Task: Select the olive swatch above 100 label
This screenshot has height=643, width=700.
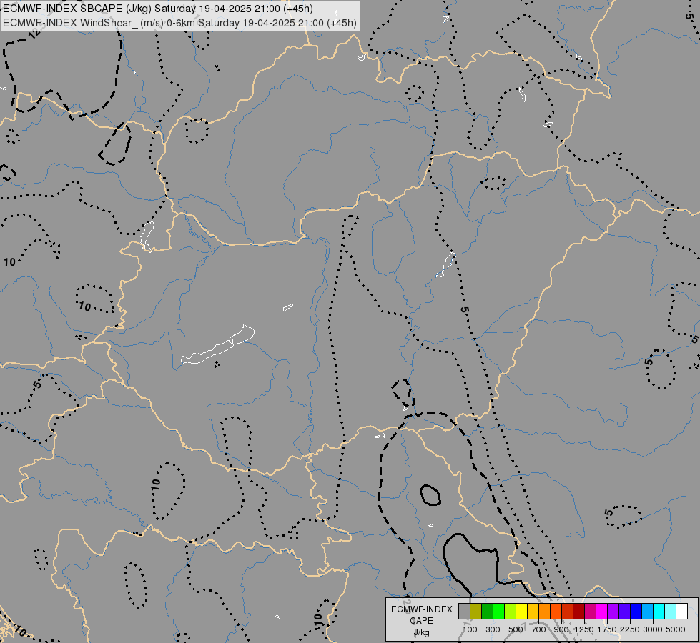Action: 476,612
